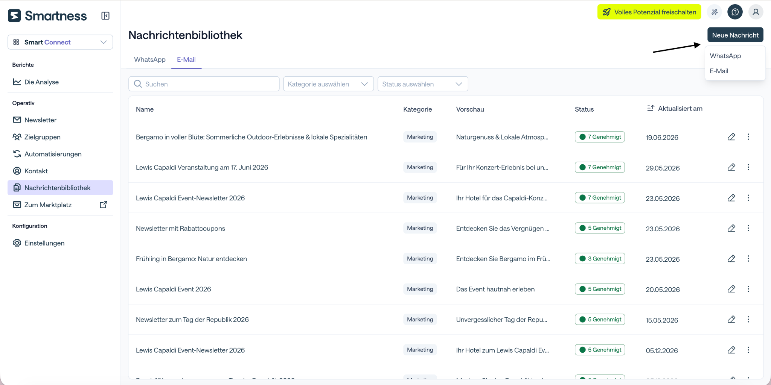Open more options for Lewis Capaldi Event 2026
This screenshot has height=385, width=771.
(x=748, y=289)
